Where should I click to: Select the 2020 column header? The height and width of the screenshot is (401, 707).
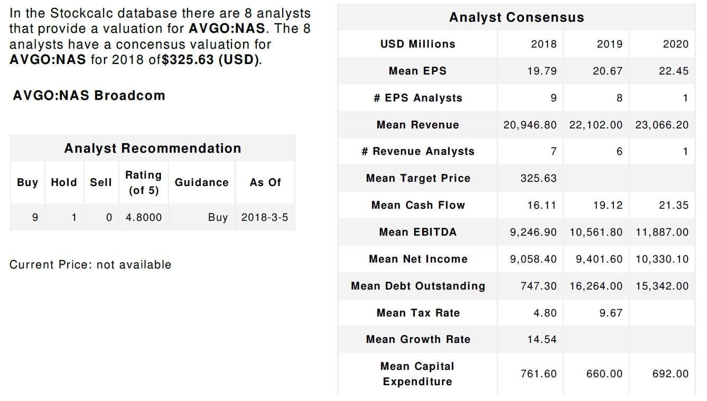point(676,44)
